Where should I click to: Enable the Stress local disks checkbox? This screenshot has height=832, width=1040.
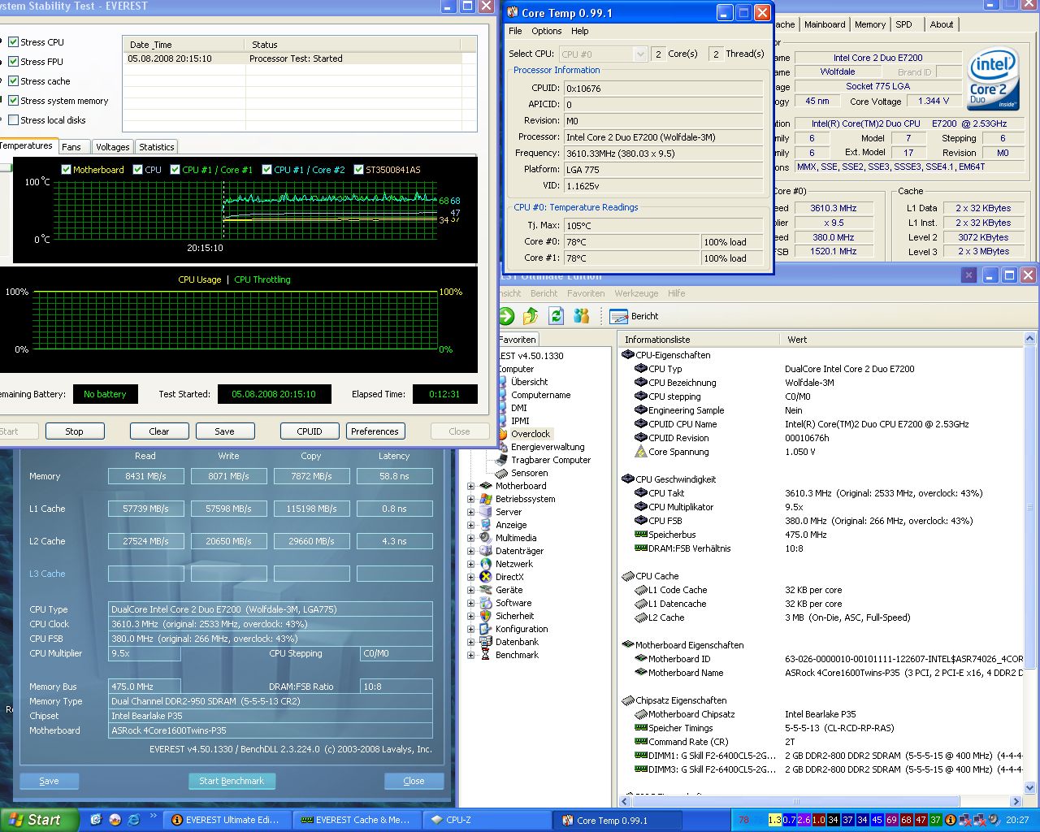pyautogui.click(x=13, y=120)
